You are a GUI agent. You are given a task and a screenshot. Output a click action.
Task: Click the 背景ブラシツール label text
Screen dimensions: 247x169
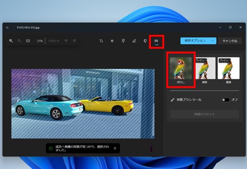[189, 100]
